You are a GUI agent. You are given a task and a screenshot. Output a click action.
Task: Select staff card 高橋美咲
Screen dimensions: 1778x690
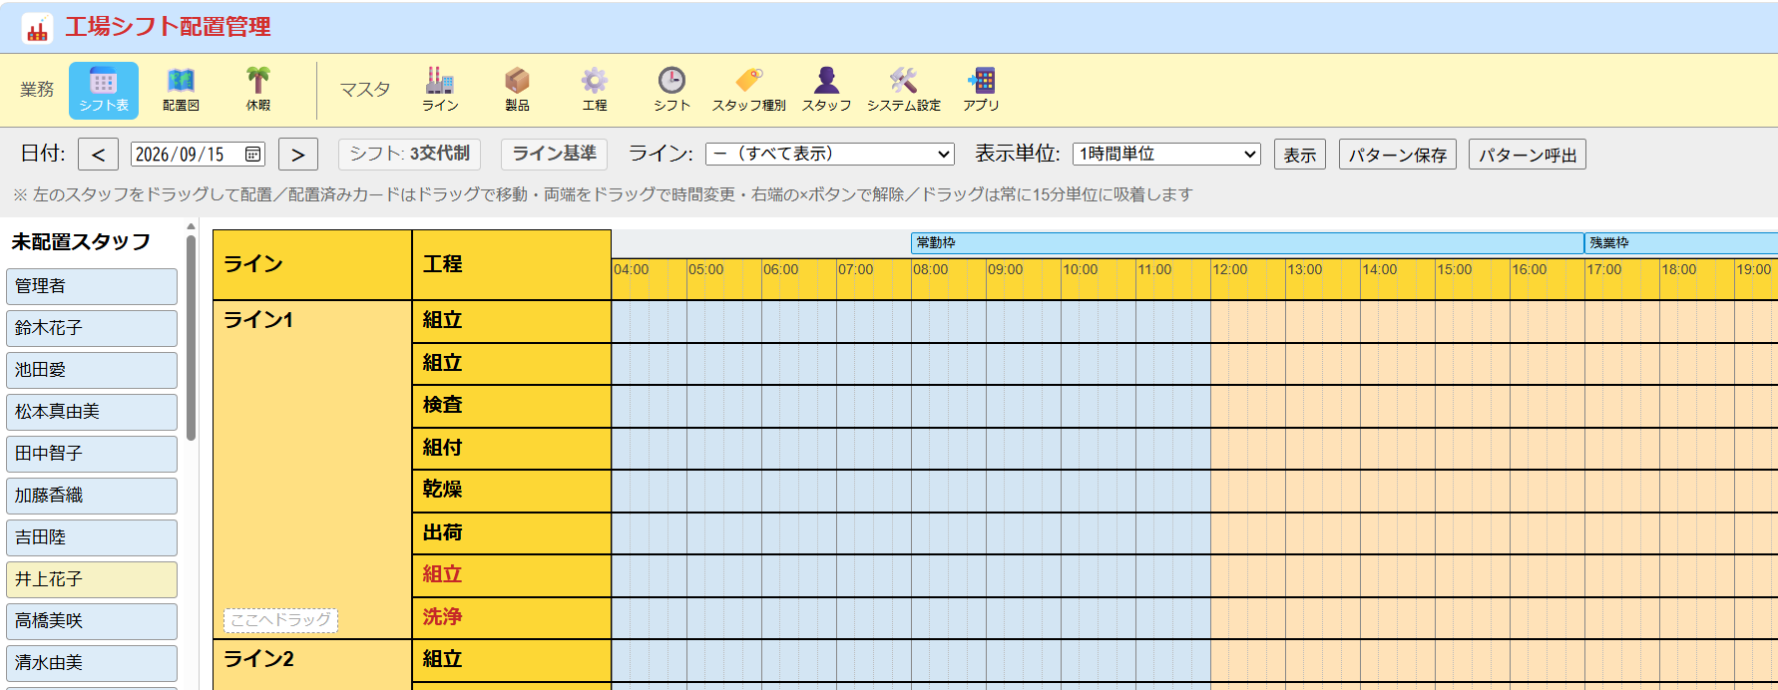[x=92, y=621]
